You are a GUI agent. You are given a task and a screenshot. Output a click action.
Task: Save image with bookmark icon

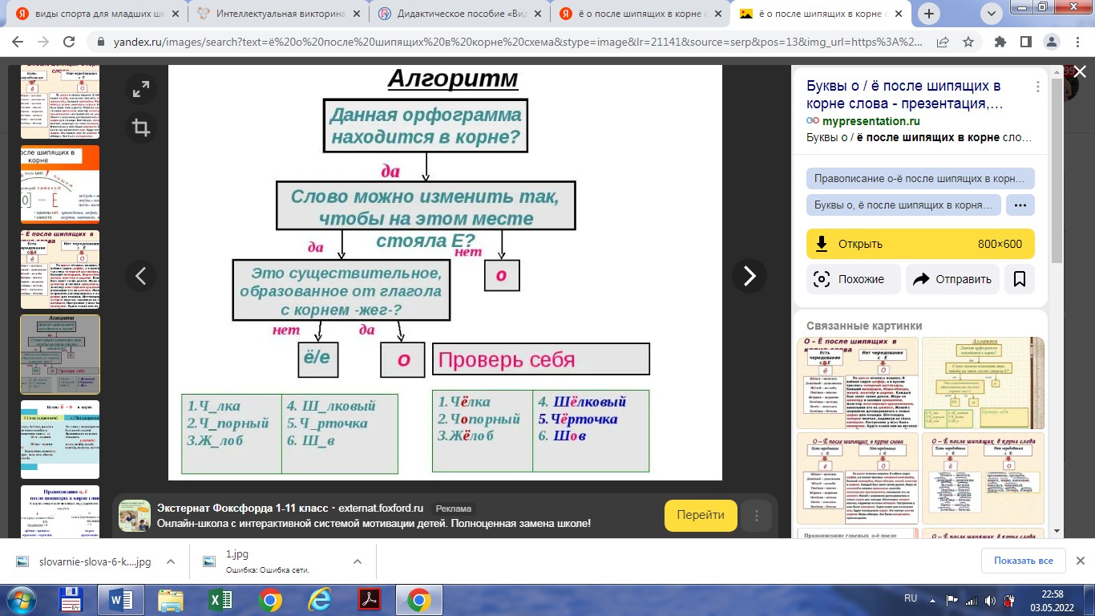pyautogui.click(x=1020, y=279)
